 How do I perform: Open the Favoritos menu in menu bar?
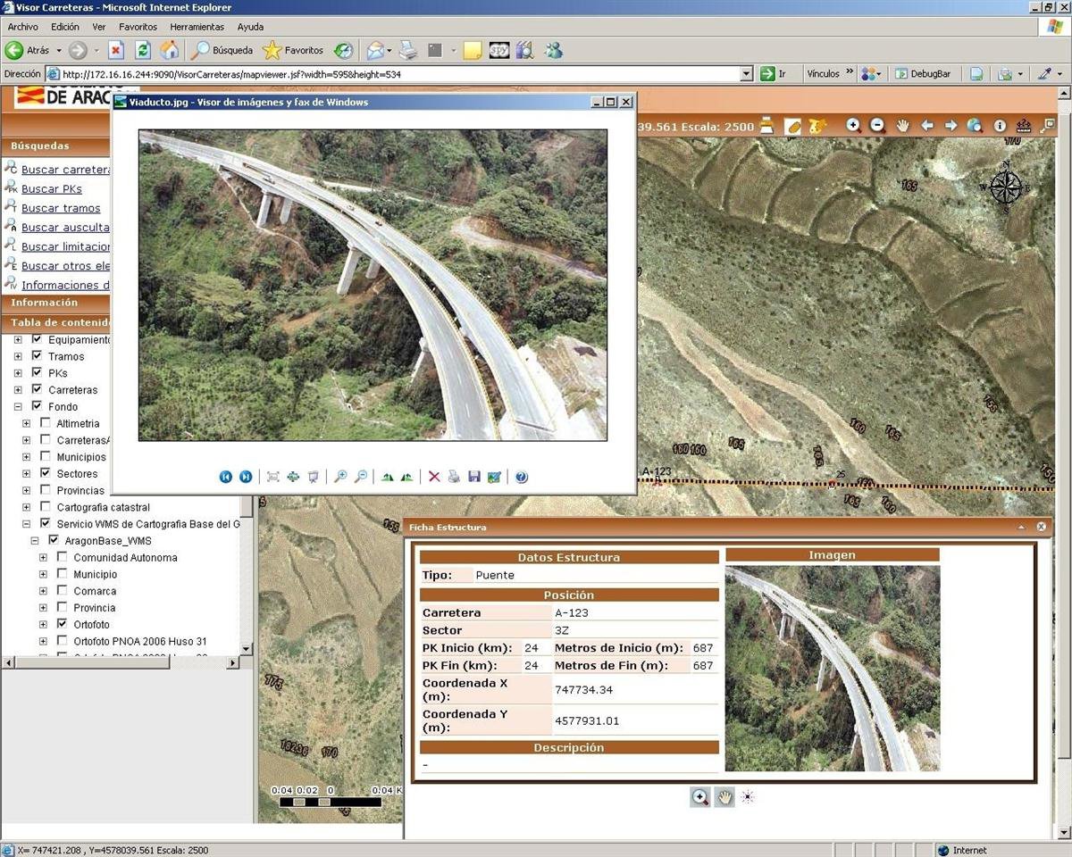138,27
